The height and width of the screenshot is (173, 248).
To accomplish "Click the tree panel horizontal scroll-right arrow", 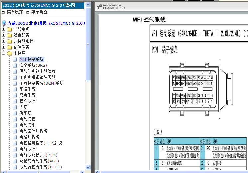I will (82, 172).
